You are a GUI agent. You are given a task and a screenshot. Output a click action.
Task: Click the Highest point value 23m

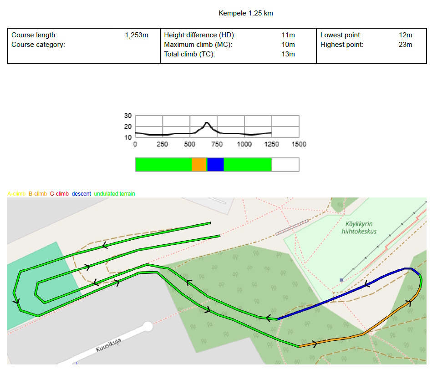(x=405, y=45)
